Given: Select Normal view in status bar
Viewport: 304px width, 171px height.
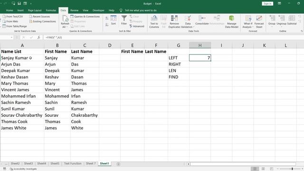Looking at the screenshot, I should [x=255, y=169].
